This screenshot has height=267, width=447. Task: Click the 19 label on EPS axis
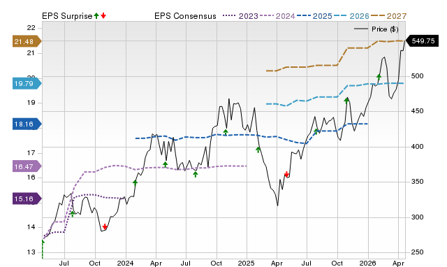click(x=31, y=103)
